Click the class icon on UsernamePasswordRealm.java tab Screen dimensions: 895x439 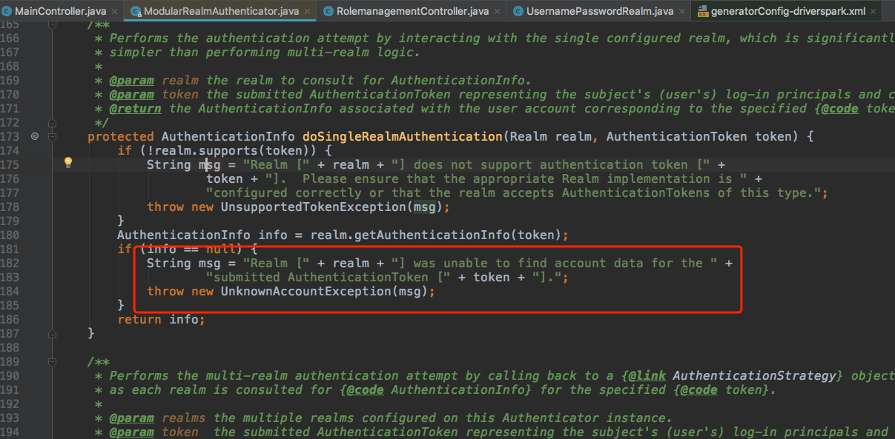(x=519, y=11)
